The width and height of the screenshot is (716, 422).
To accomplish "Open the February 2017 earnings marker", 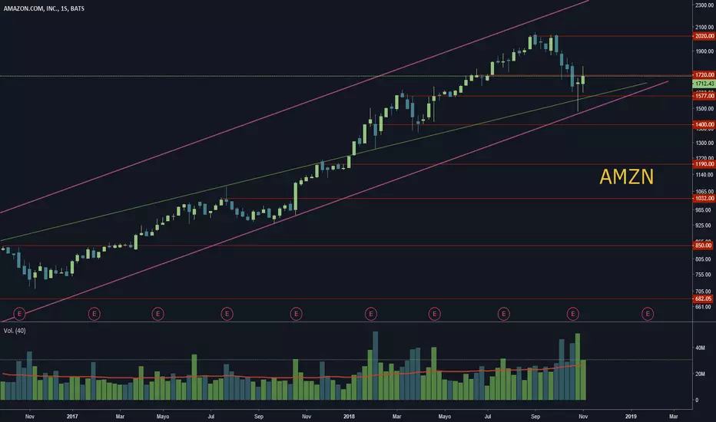I will pos(94,313).
